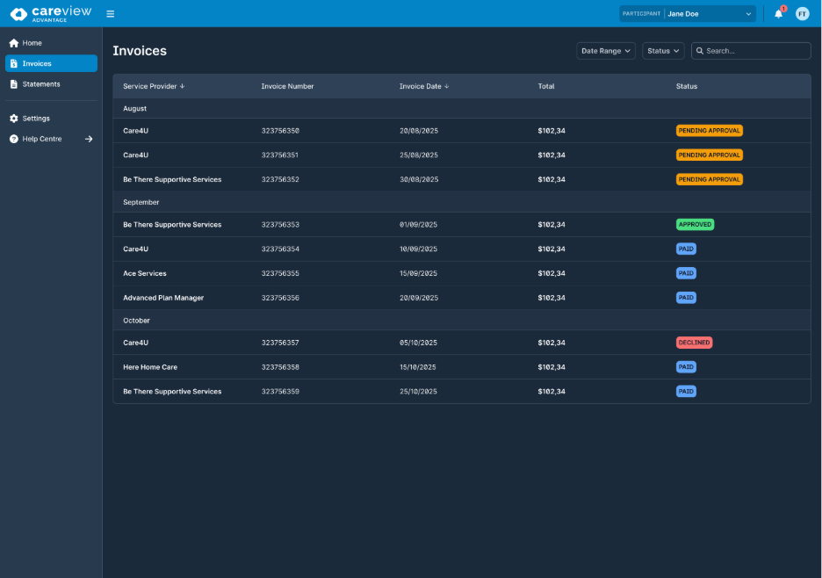The height and width of the screenshot is (578, 822).
Task: Click the Statements document icon
Action: (14, 84)
